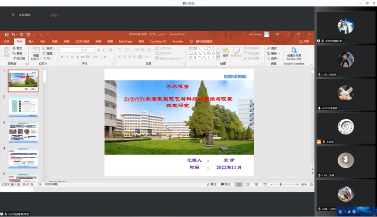
Task: Click the zoom slider handle
Action: click(x=281, y=184)
